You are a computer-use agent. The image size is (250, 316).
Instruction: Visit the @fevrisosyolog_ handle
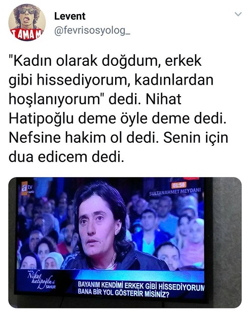click(x=92, y=31)
